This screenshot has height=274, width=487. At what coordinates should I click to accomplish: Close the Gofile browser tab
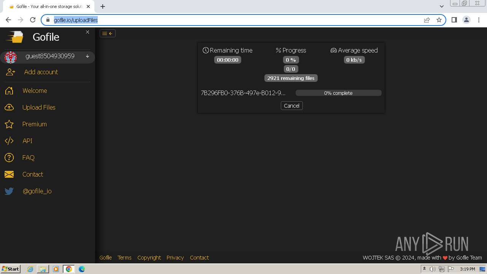[x=88, y=6]
